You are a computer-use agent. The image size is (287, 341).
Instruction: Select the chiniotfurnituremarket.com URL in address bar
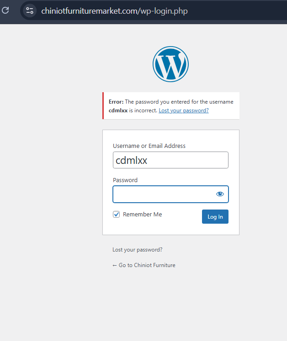click(114, 11)
